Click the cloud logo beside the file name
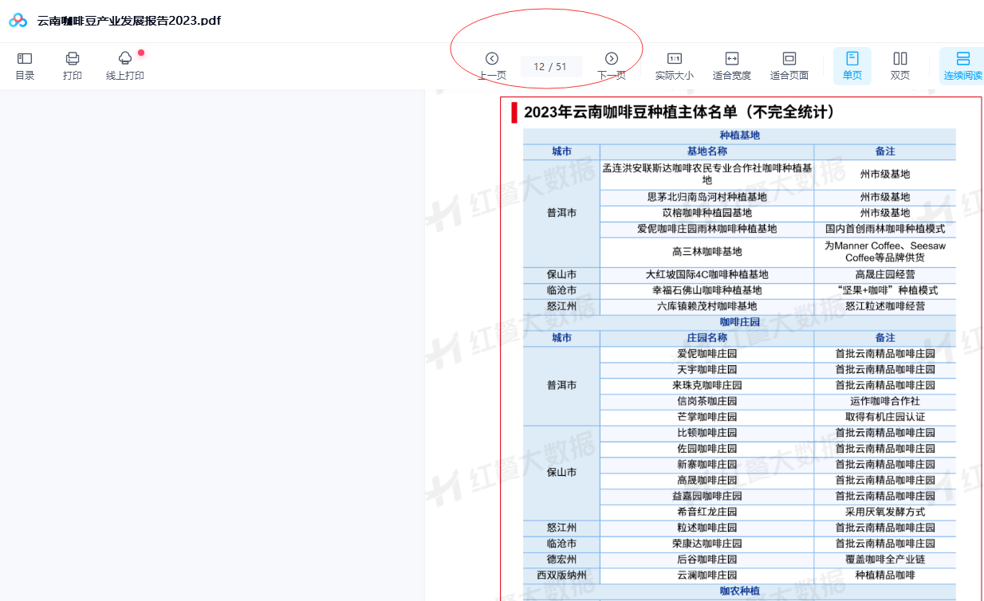The width and height of the screenshot is (984, 601). 18,21
